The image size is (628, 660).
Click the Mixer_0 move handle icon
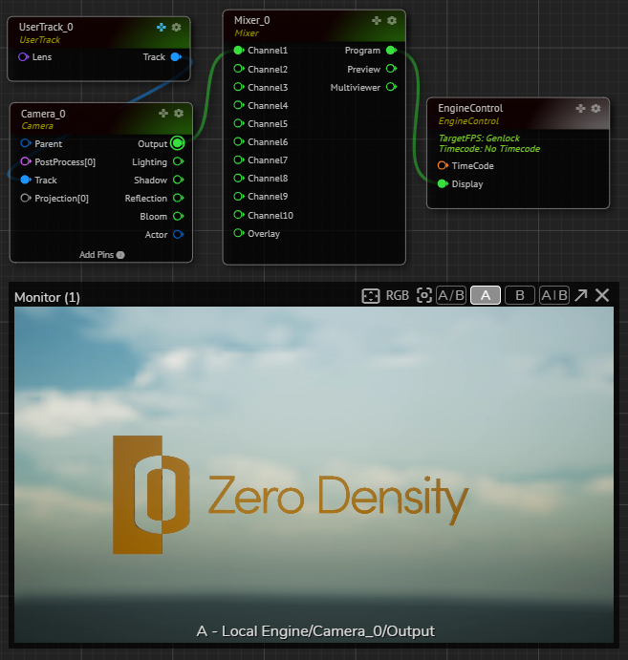tap(377, 20)
